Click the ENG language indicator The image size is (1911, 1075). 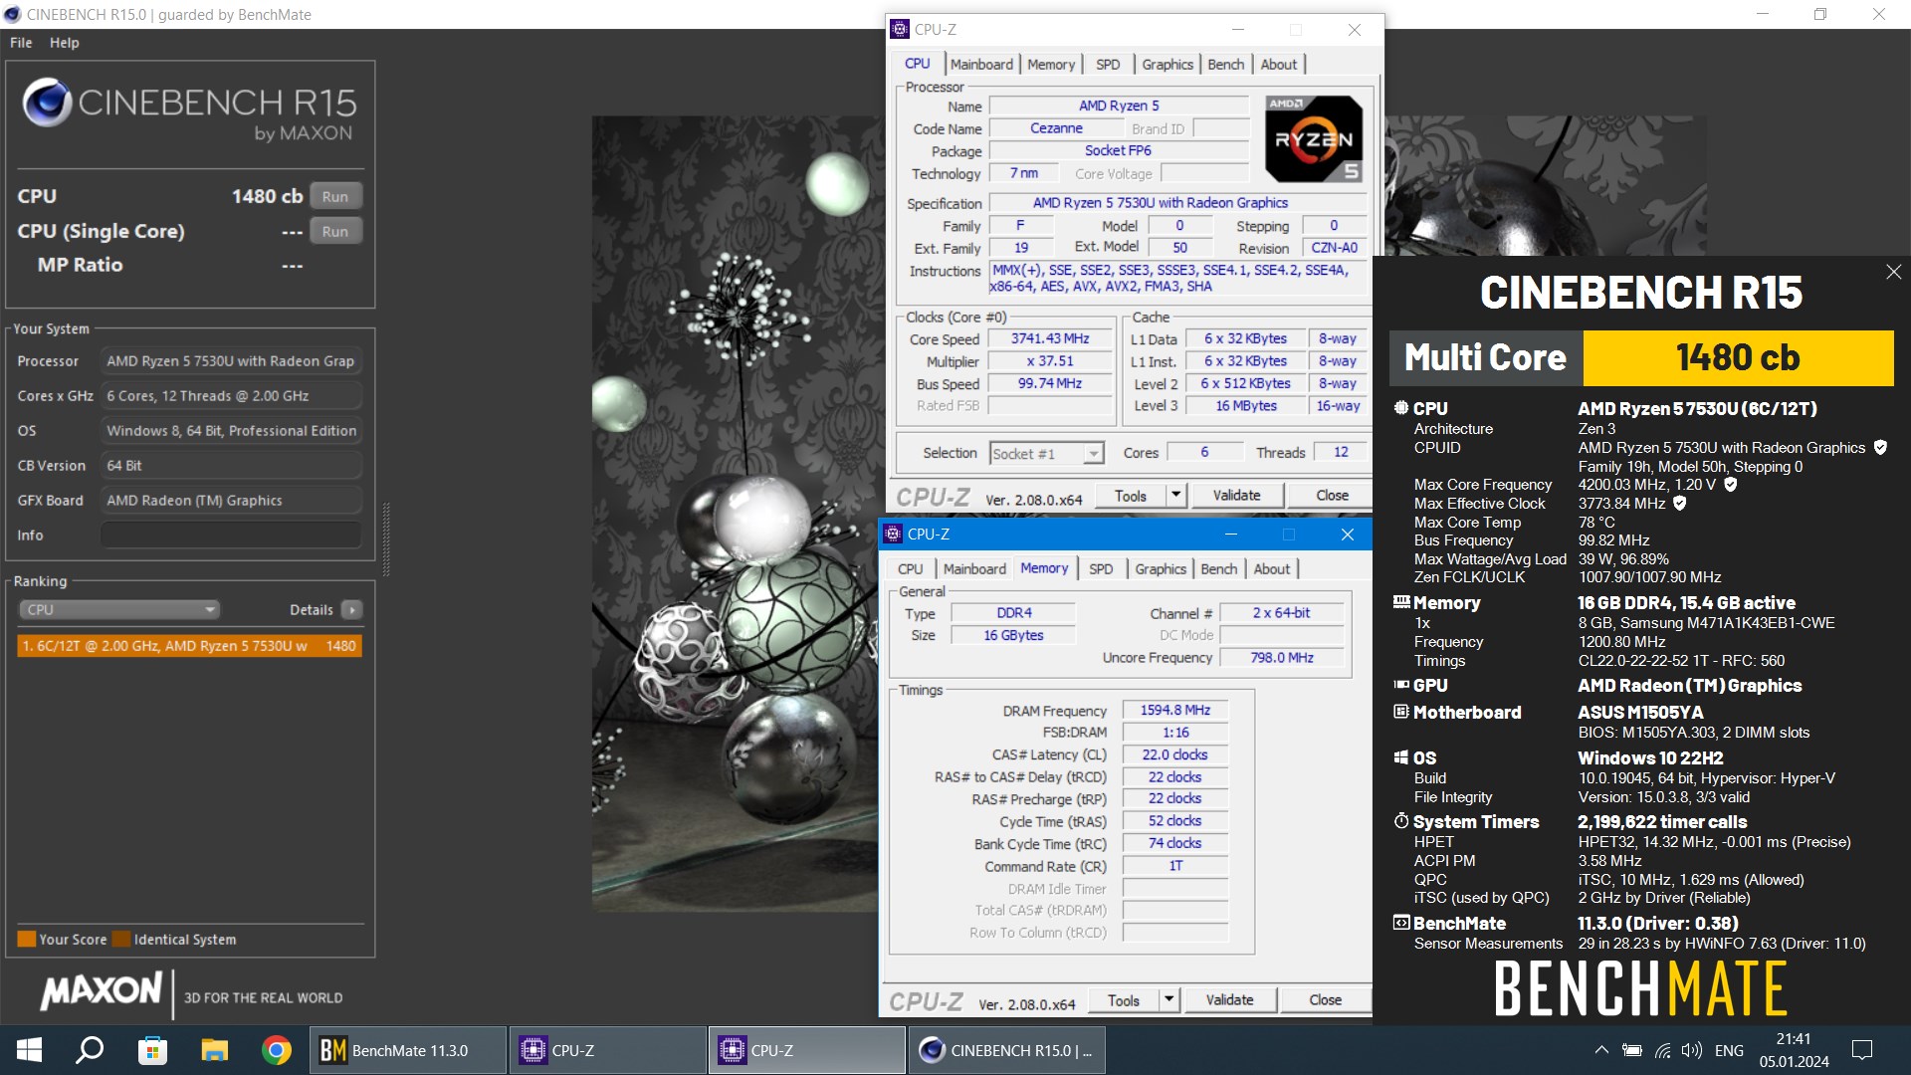[x=1729, y=1050]
